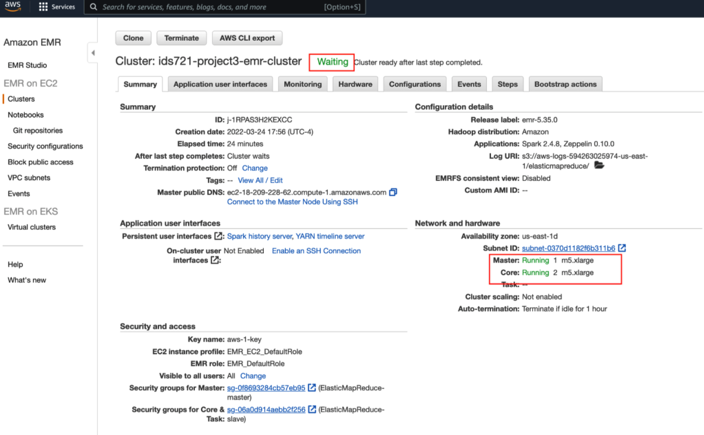Click the AWS CLI export button
The image size is (704, 435).
[x=247, y=38]
